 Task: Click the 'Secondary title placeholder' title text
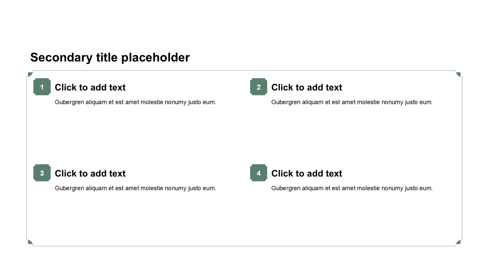pos(110,57)
